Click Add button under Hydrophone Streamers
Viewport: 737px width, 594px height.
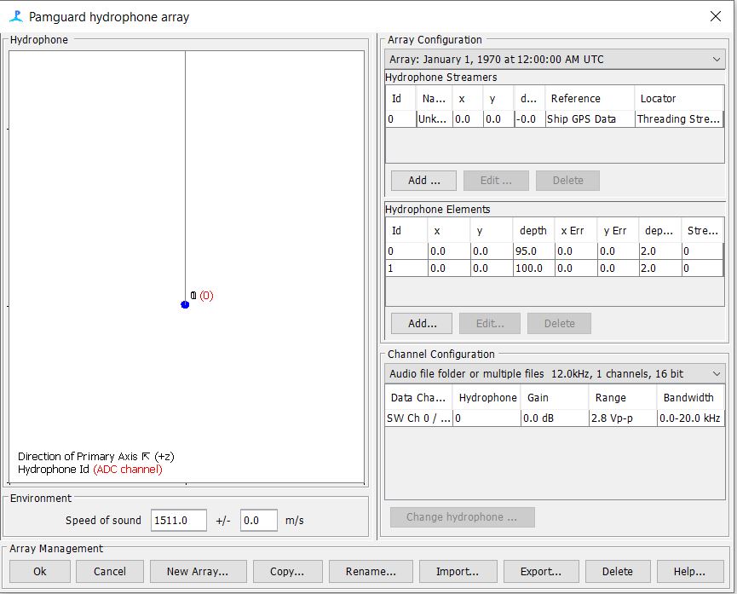tap(423, 181)
